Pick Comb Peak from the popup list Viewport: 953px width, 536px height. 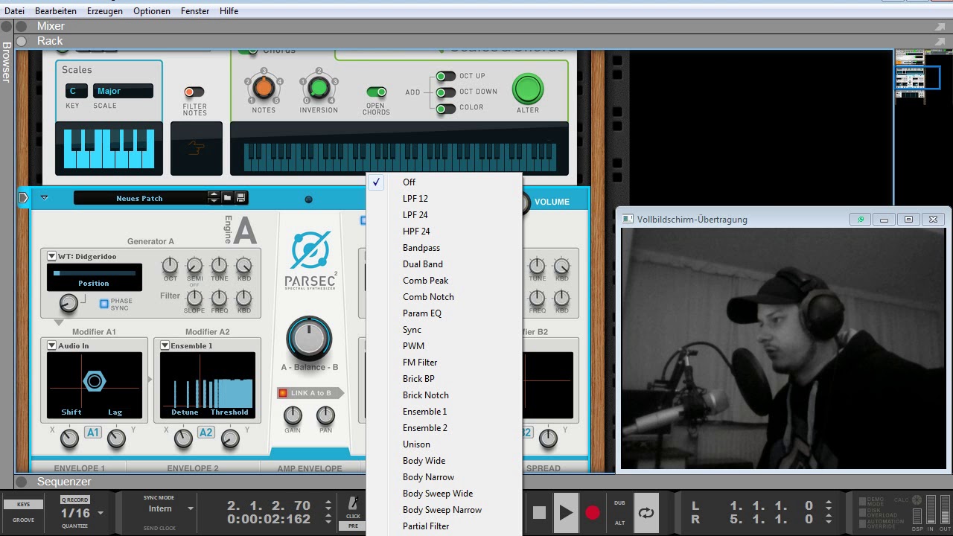coord(444,281)
